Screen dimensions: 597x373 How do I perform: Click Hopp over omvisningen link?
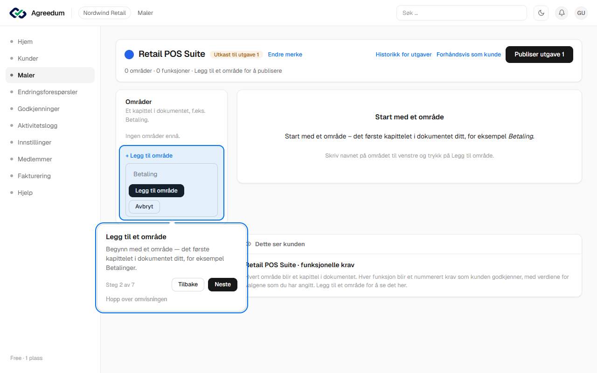(136, 299)
